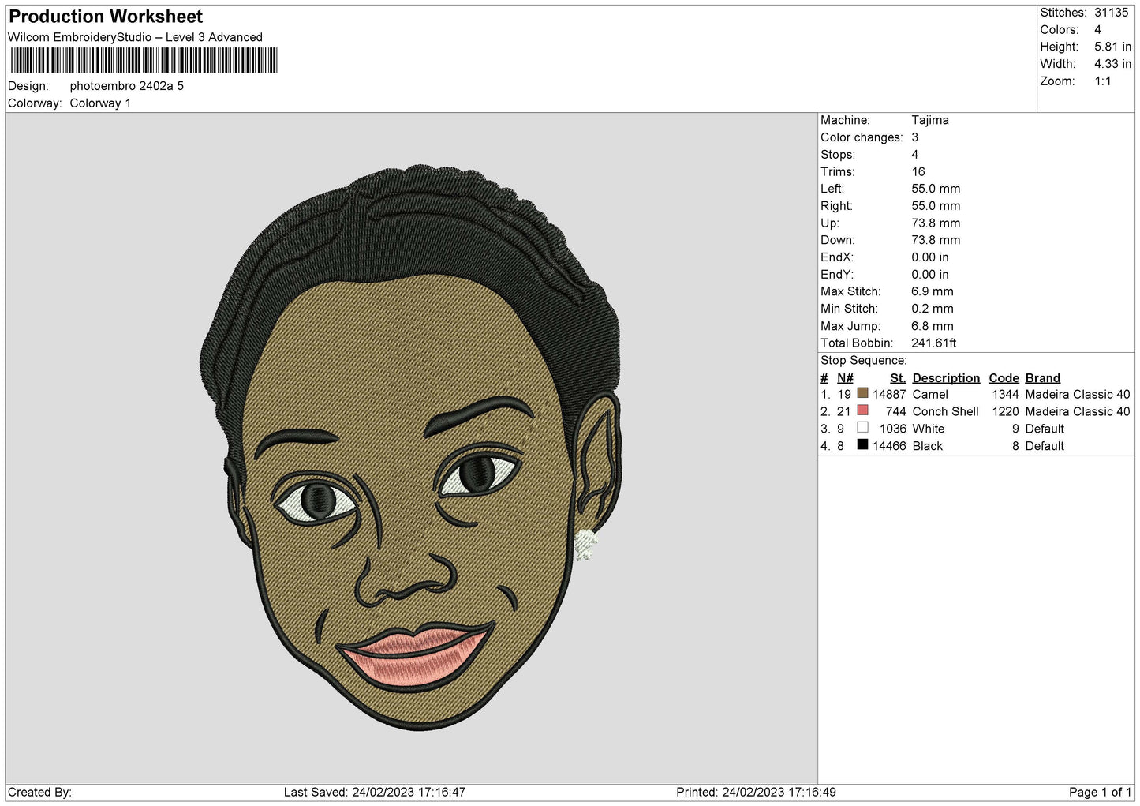Click the Code column header
Image resolution: width=1140 pixels, height=806 pixels.
click(x=1004, y=378)
